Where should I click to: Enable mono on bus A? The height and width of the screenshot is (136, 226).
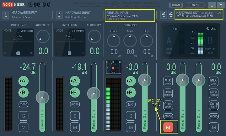pyautogui.click(x=168, y=116)
